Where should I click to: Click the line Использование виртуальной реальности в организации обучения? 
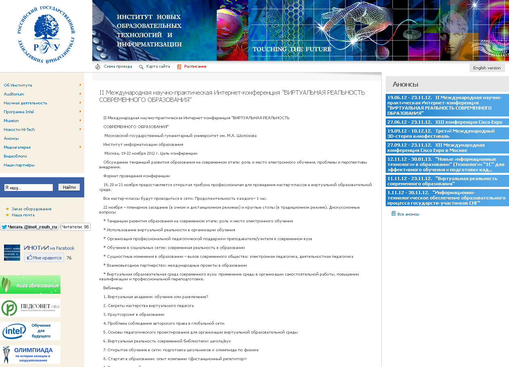click(x=169, y=230)
